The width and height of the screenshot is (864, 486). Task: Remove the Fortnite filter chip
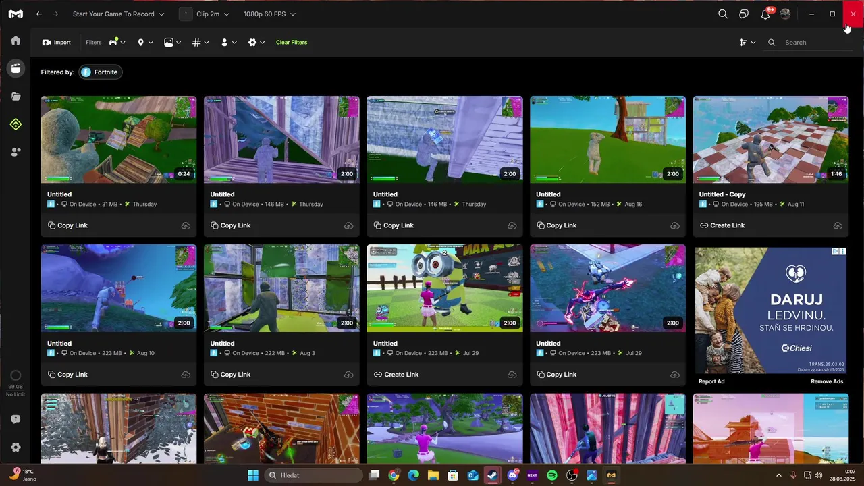pos(101,72)
